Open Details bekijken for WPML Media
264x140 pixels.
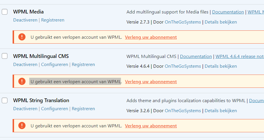coord(221,22)
